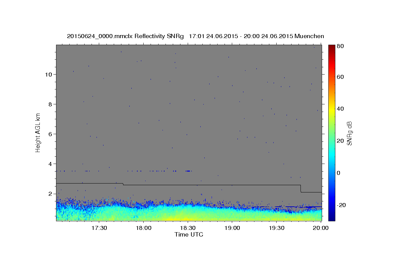Click the 18:30 time tick label

188,228
